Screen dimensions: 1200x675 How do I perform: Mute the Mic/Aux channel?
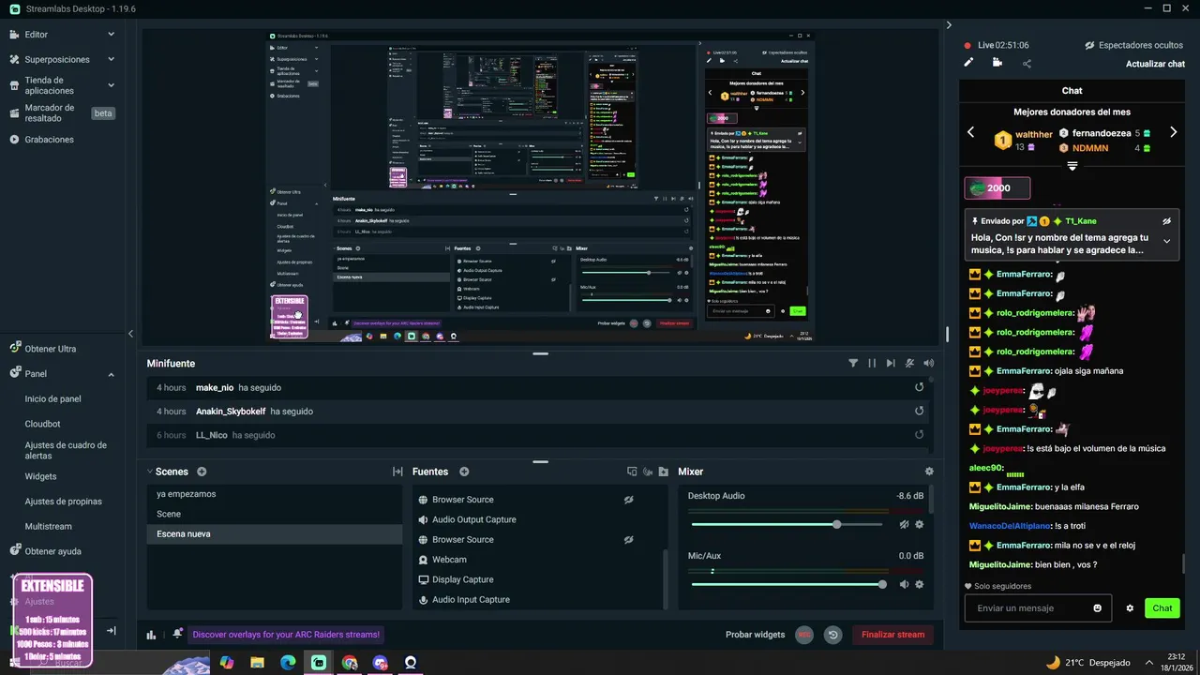click(904, 584)
